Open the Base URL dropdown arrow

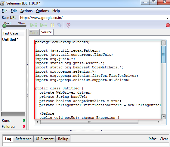(x=168, y=18)
